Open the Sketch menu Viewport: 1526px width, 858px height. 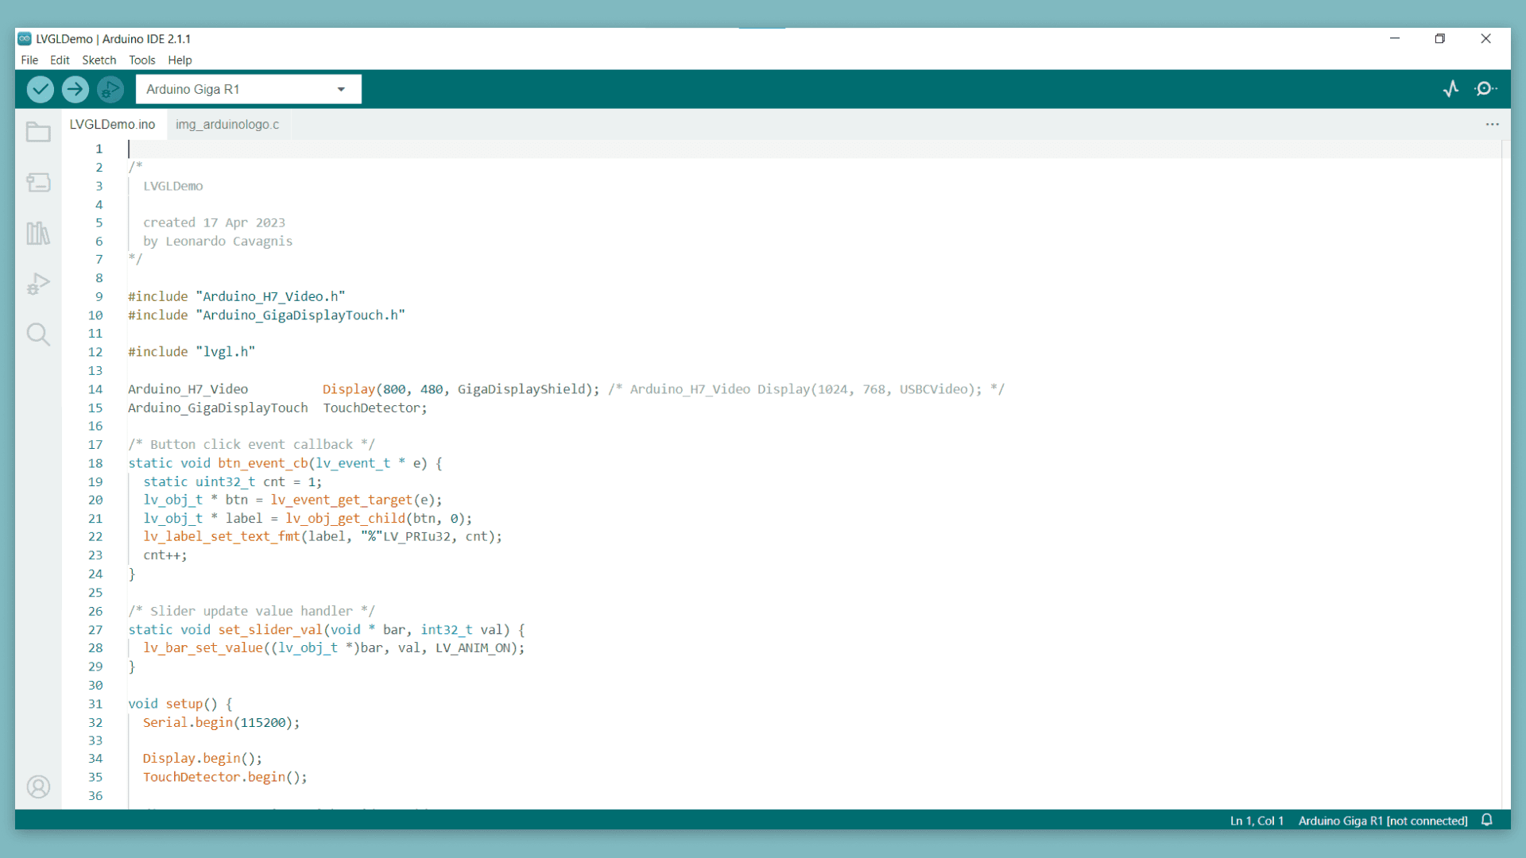click(99, 60)
